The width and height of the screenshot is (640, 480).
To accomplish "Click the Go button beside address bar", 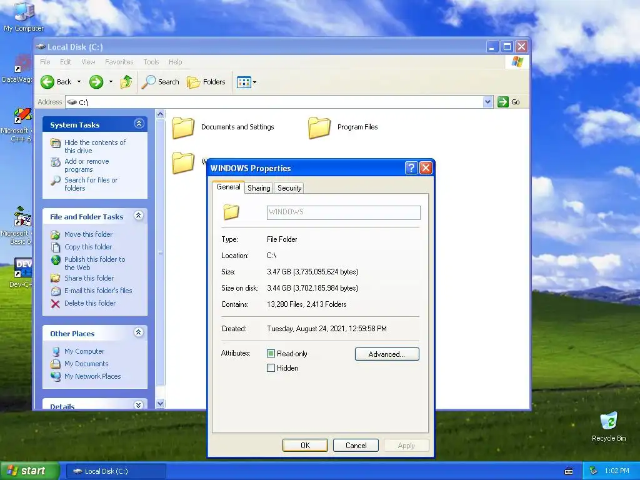I will point(509,102).
